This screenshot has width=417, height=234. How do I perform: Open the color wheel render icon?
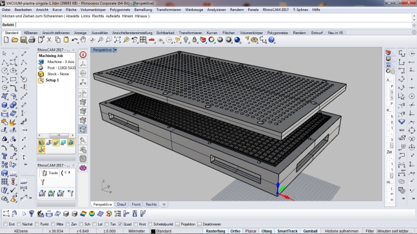pyautogui.click(x=211, y=40)
